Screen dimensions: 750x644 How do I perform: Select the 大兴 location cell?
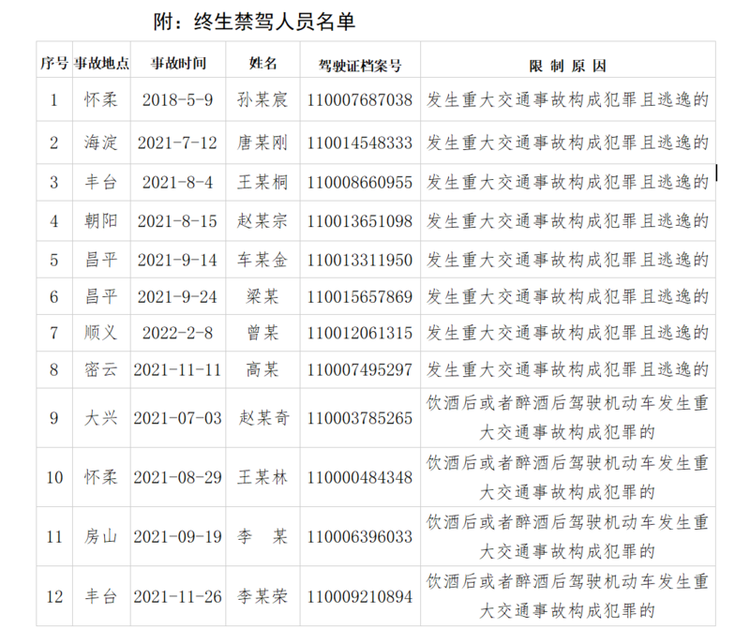pyautogui.click(x=101, y=417)
